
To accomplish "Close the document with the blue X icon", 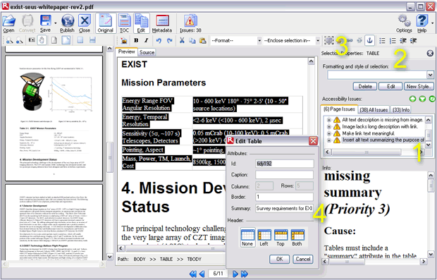I will pyautogui.click(x=85, y=24).
